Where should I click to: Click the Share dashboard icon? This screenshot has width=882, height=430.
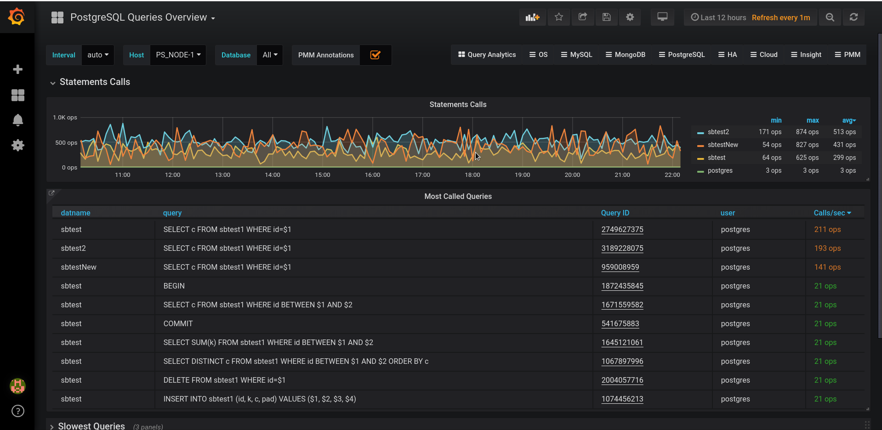(582, 17)
